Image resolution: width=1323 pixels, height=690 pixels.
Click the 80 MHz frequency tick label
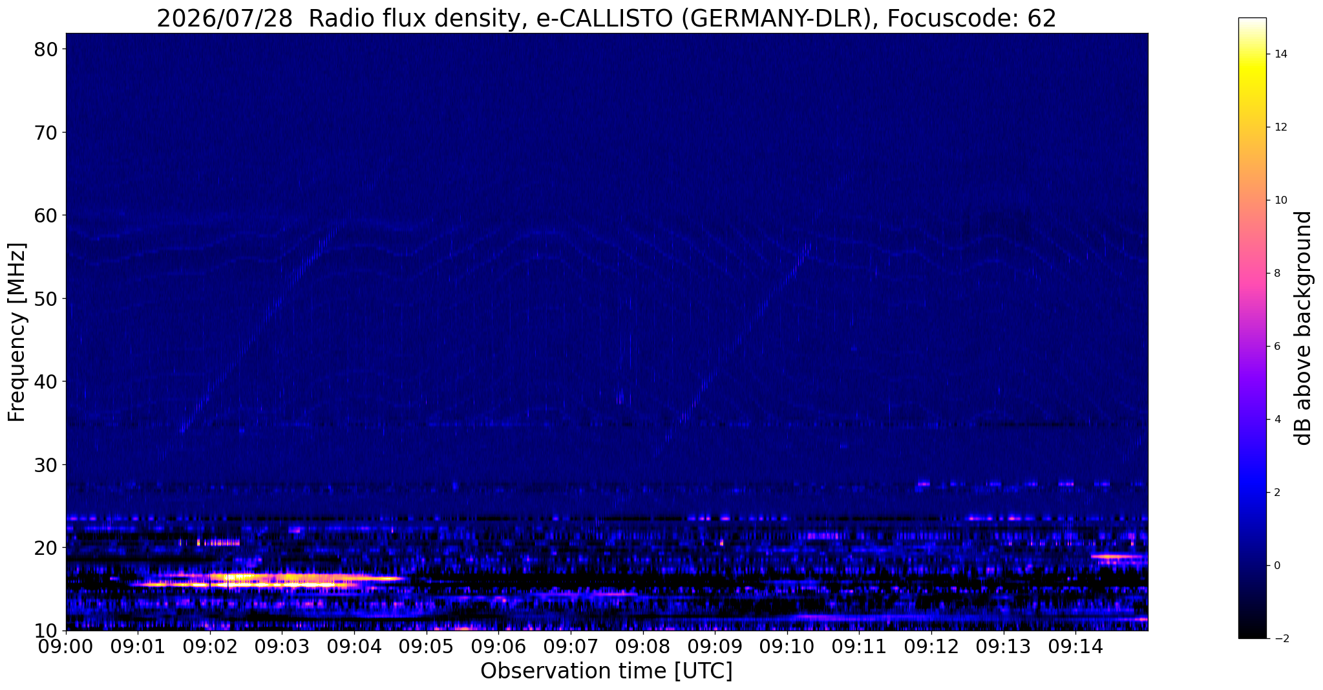coord(45,49)
